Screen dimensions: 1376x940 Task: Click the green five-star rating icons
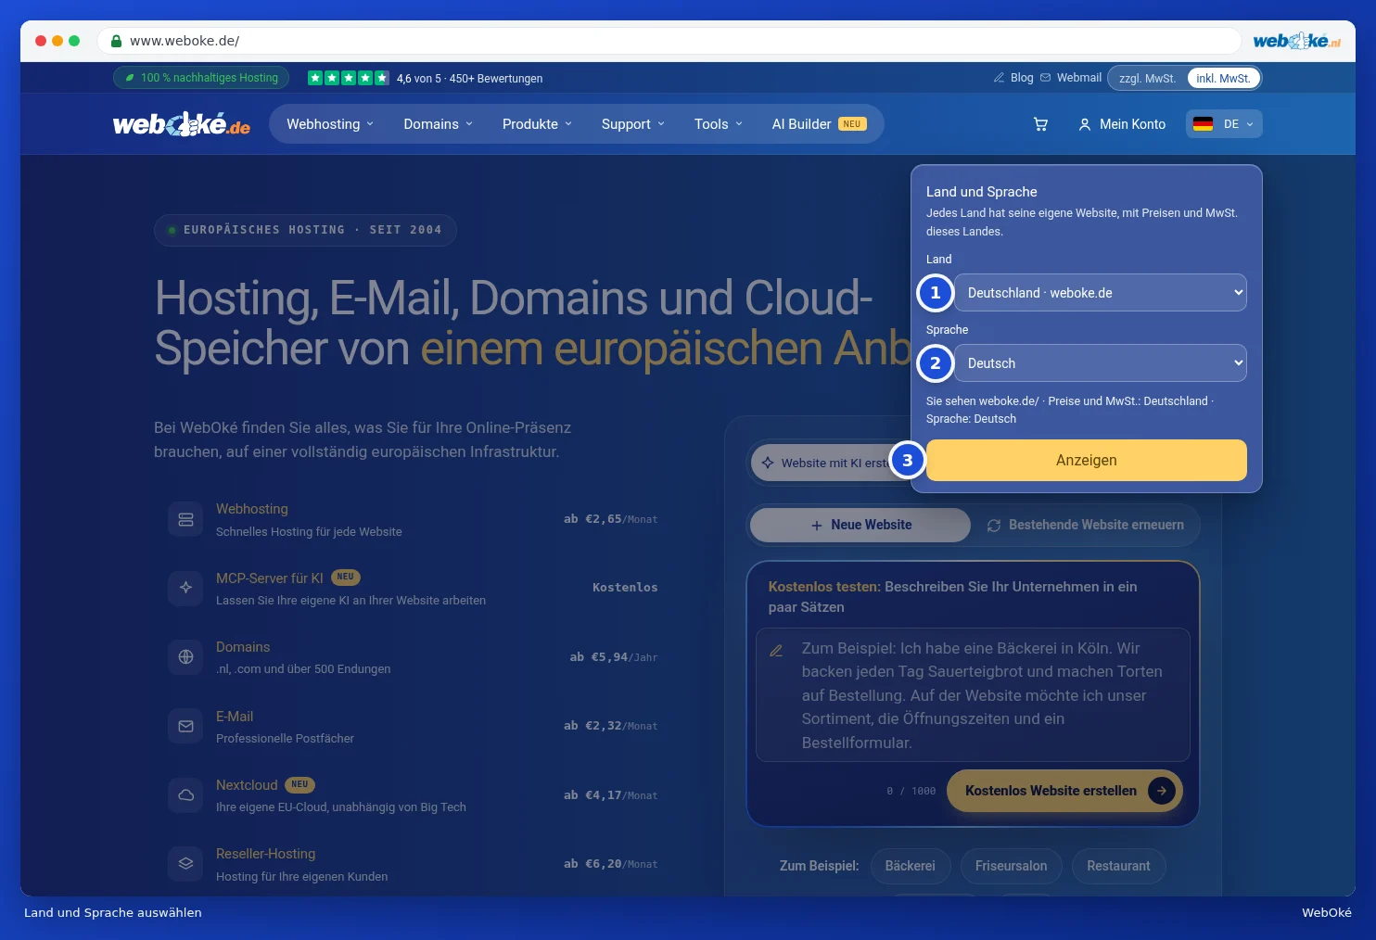pos(349,78)
